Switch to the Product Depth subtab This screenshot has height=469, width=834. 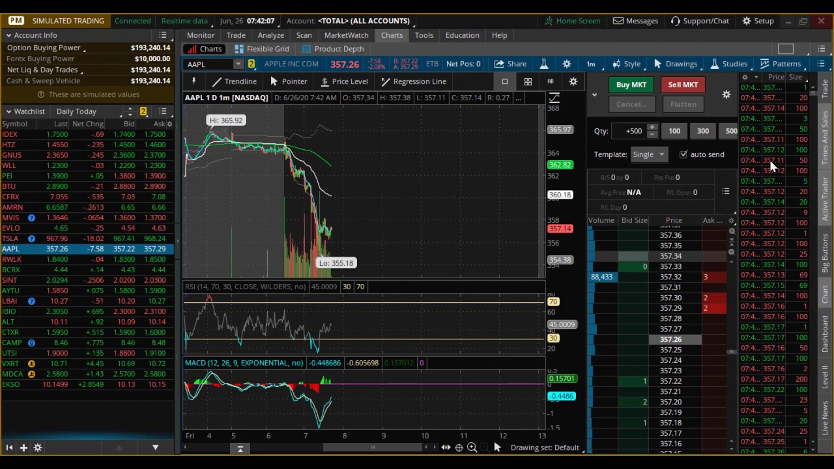coord(332,49)
